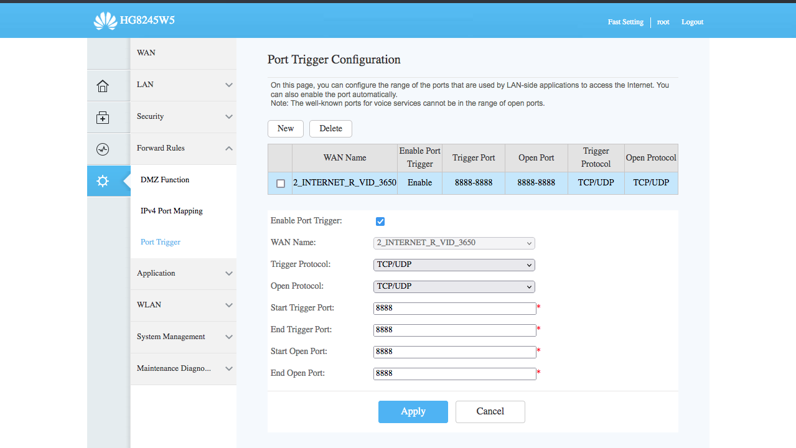Image resolution: width=796 pixels, height=448 pixels.
Task: Expand the WLAN menu section
Action: click(183, 305)
